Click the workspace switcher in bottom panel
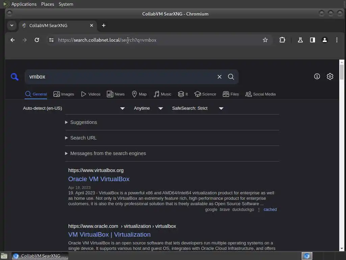Screen dimensions: 346x260 tap(307, 256)
